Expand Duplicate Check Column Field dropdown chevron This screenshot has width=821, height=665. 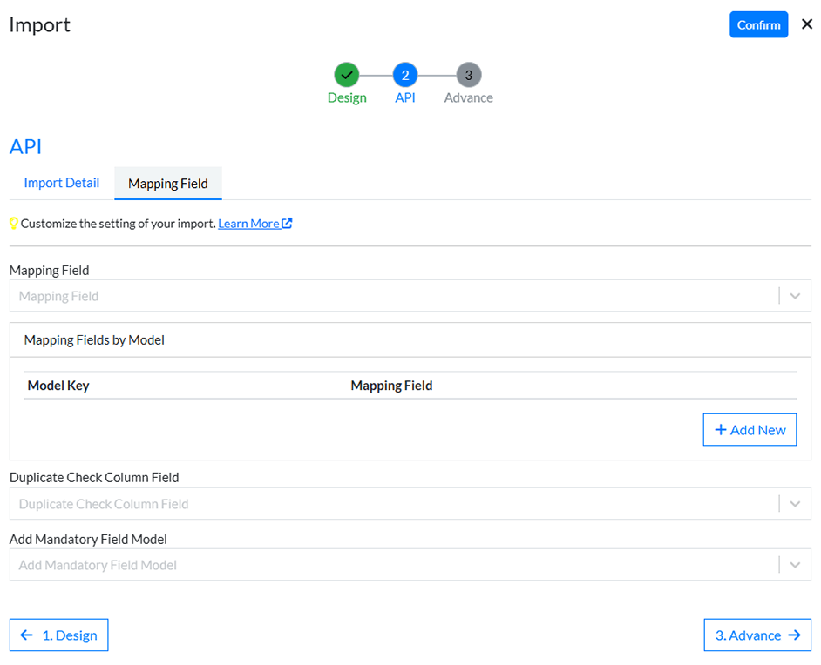click(795, 504)
